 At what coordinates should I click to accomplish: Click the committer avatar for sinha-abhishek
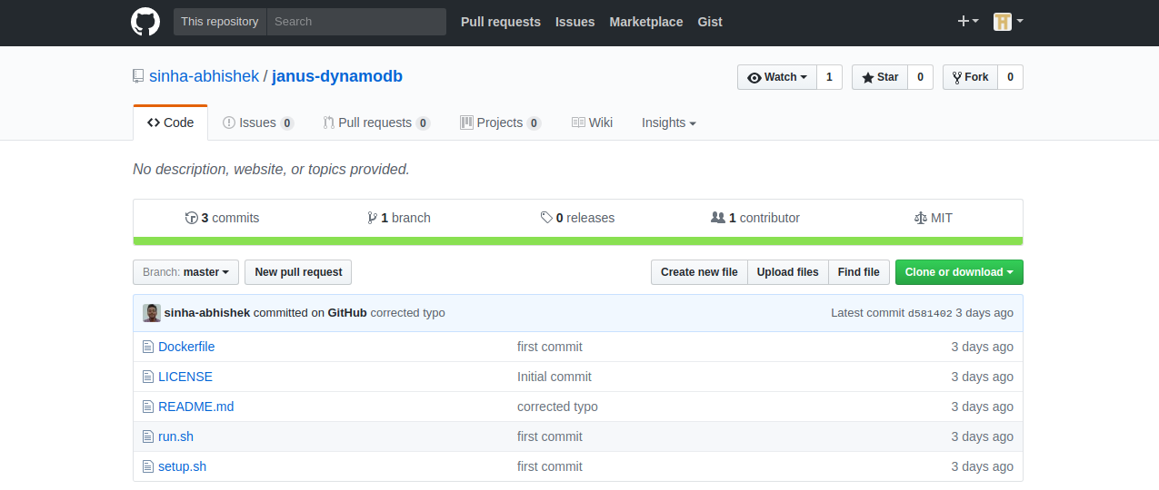coord(152,313)
